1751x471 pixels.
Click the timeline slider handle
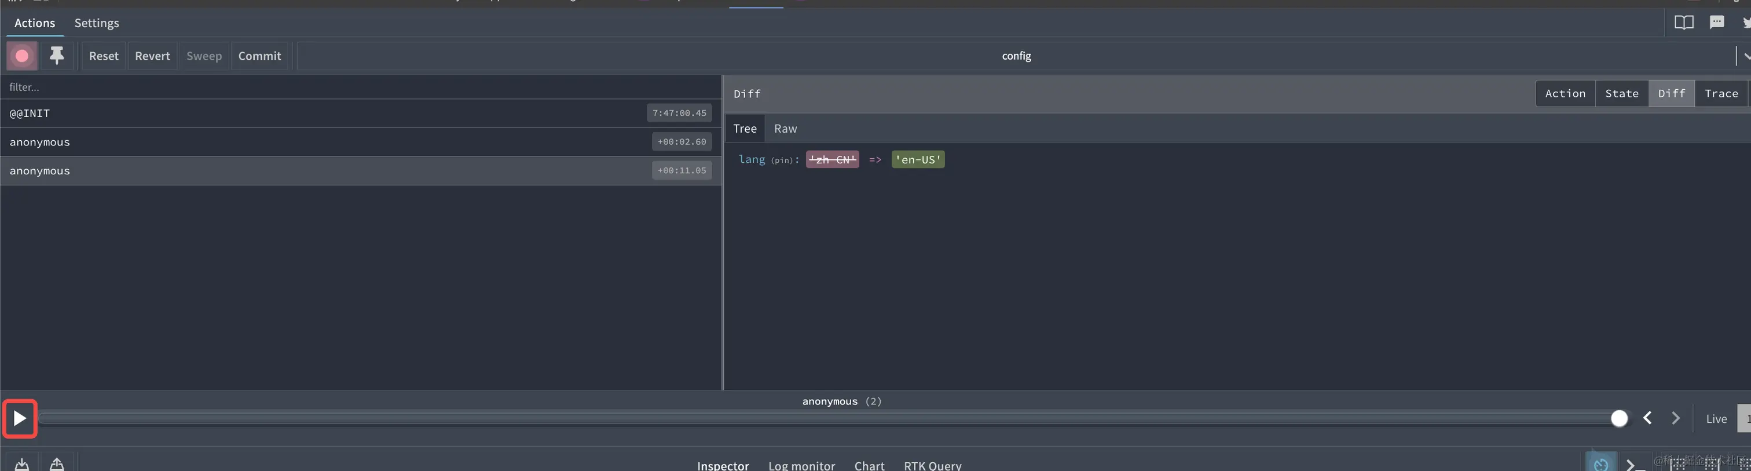(x=1619, y=419)
